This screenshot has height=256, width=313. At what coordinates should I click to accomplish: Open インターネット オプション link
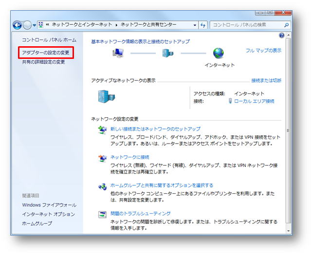pos(49,214)
